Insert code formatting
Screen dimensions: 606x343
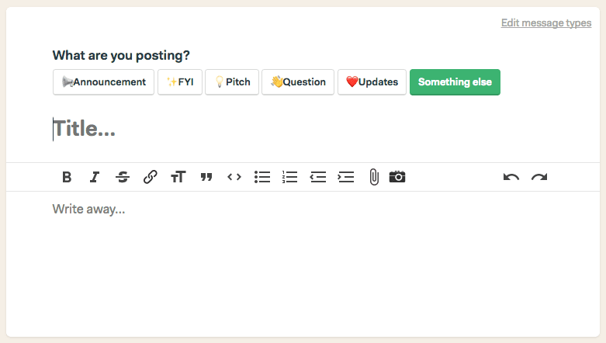click(x=234, y=177)
